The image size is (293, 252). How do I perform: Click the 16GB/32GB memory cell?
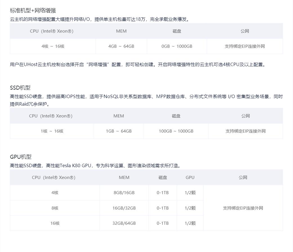(x=124, y=208)
